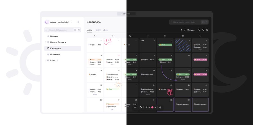This screenshot has height=125, width=253.
Task: Switch to the Неделя tab
Action: click(98, 30)
